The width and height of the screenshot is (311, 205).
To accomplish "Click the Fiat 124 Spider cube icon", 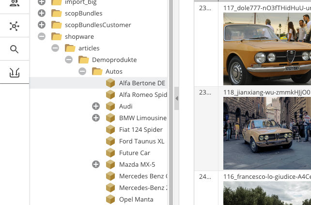I will pos(110,129).
